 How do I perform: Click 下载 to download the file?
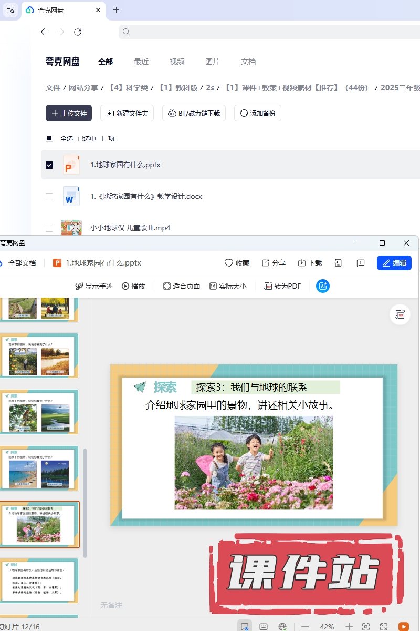pyautogui.click(x=310, y=263)
